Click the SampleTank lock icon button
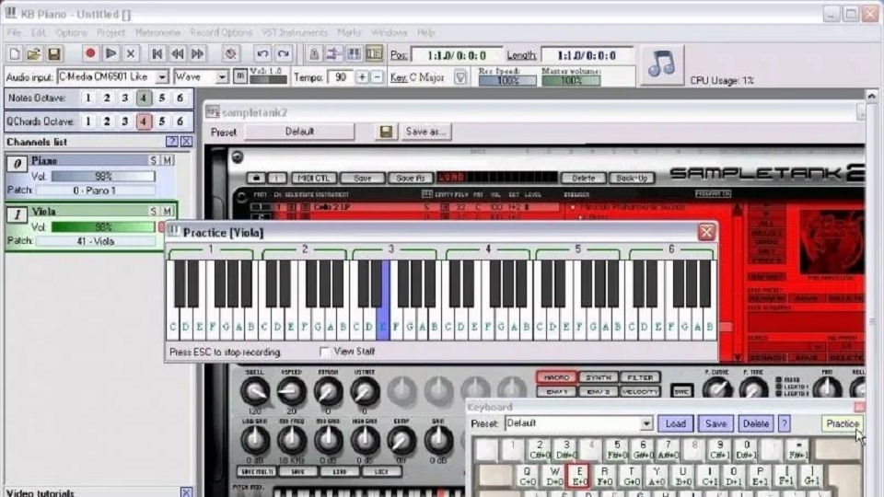This screenshot has width=884, height=497. point(256,178)
